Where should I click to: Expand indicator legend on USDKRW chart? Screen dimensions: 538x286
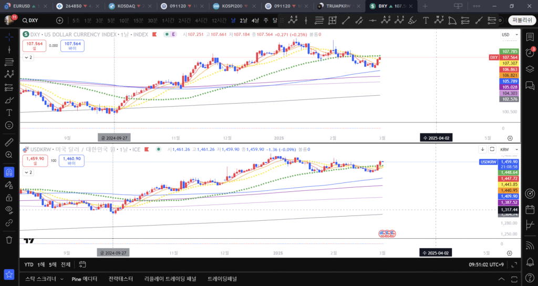(x=28, y=172)
